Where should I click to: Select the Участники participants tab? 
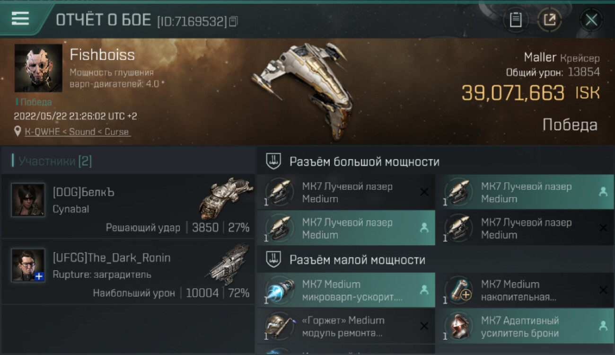[x=53, y=161]
